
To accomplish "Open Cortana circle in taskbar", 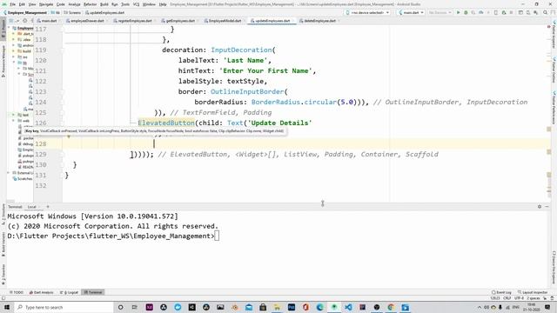I will click(x=120, y=307).
